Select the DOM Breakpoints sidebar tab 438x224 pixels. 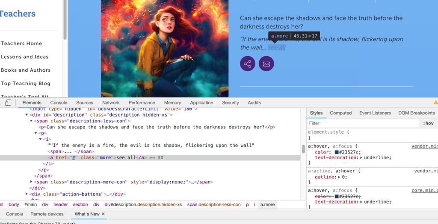click(x=417, y=113)
